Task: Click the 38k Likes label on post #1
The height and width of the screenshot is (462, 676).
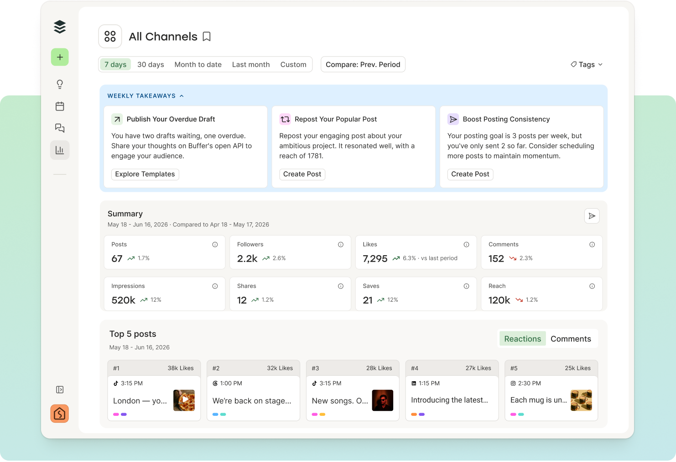Action: coord(181,368)
